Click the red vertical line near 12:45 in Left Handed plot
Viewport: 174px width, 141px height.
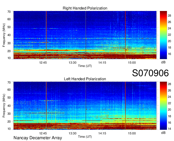click(46, 106)
